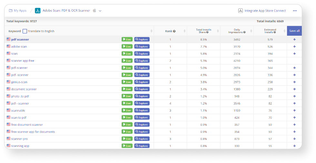
Task: Open 'genius-scan' keyword link
Action: (x=19, y=82)
